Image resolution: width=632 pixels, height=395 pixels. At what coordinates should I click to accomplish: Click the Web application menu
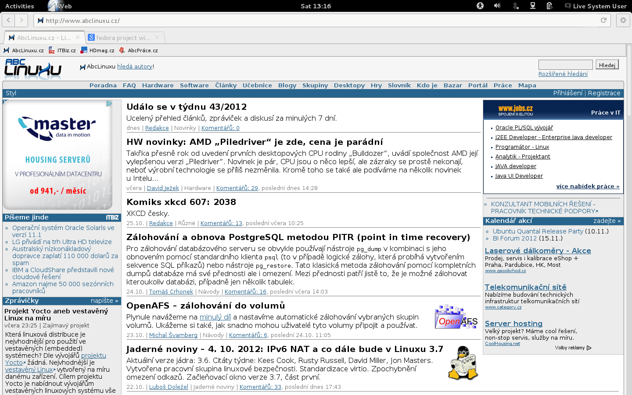click(60, 6)
